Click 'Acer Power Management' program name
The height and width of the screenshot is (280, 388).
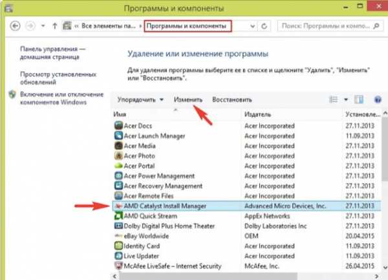click(x=159, y=176)
